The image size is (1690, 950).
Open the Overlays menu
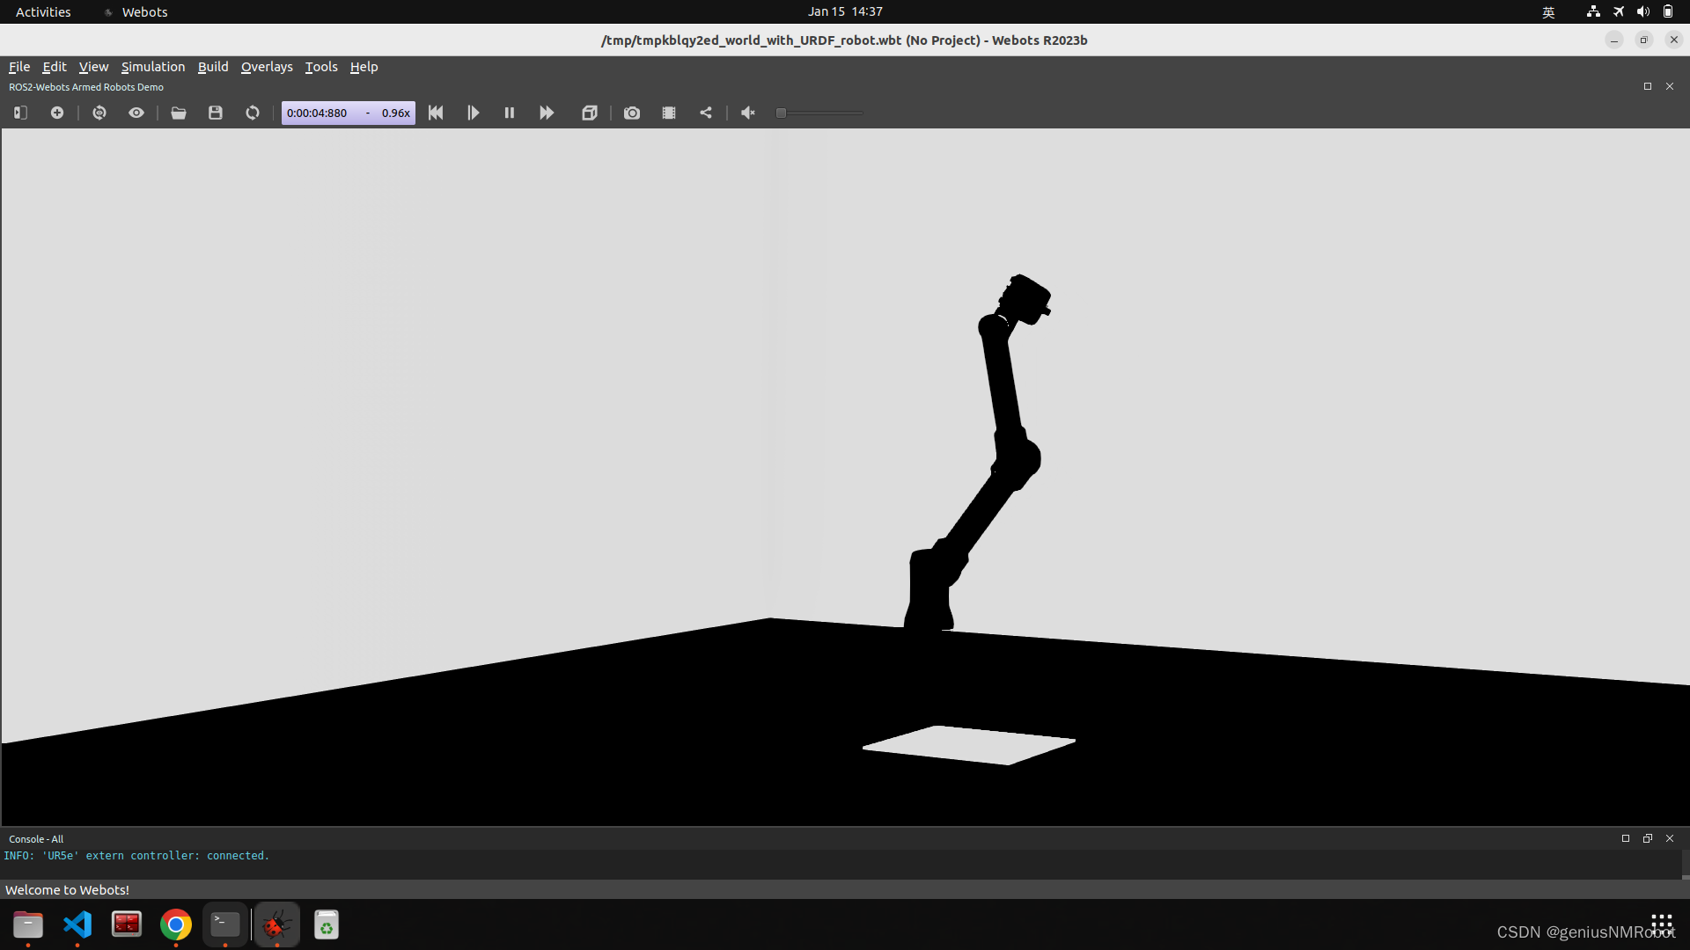[x=267, y=67]
